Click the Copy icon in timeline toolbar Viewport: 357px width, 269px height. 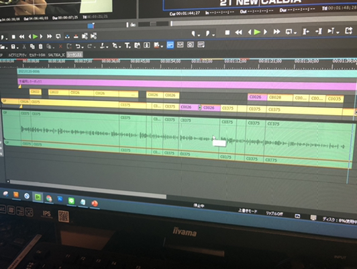[32, 46]
